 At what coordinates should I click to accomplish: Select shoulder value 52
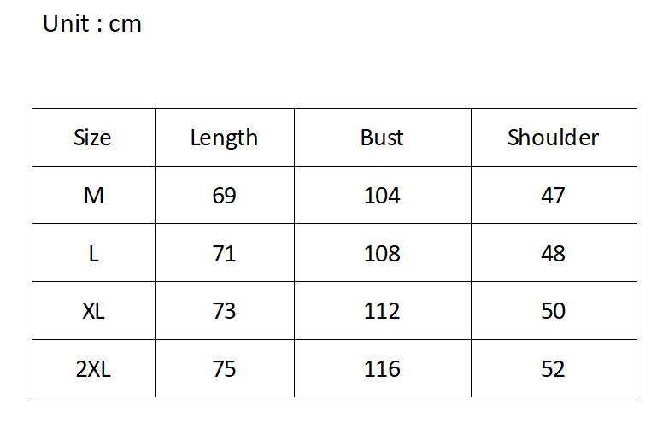(553, 369)
